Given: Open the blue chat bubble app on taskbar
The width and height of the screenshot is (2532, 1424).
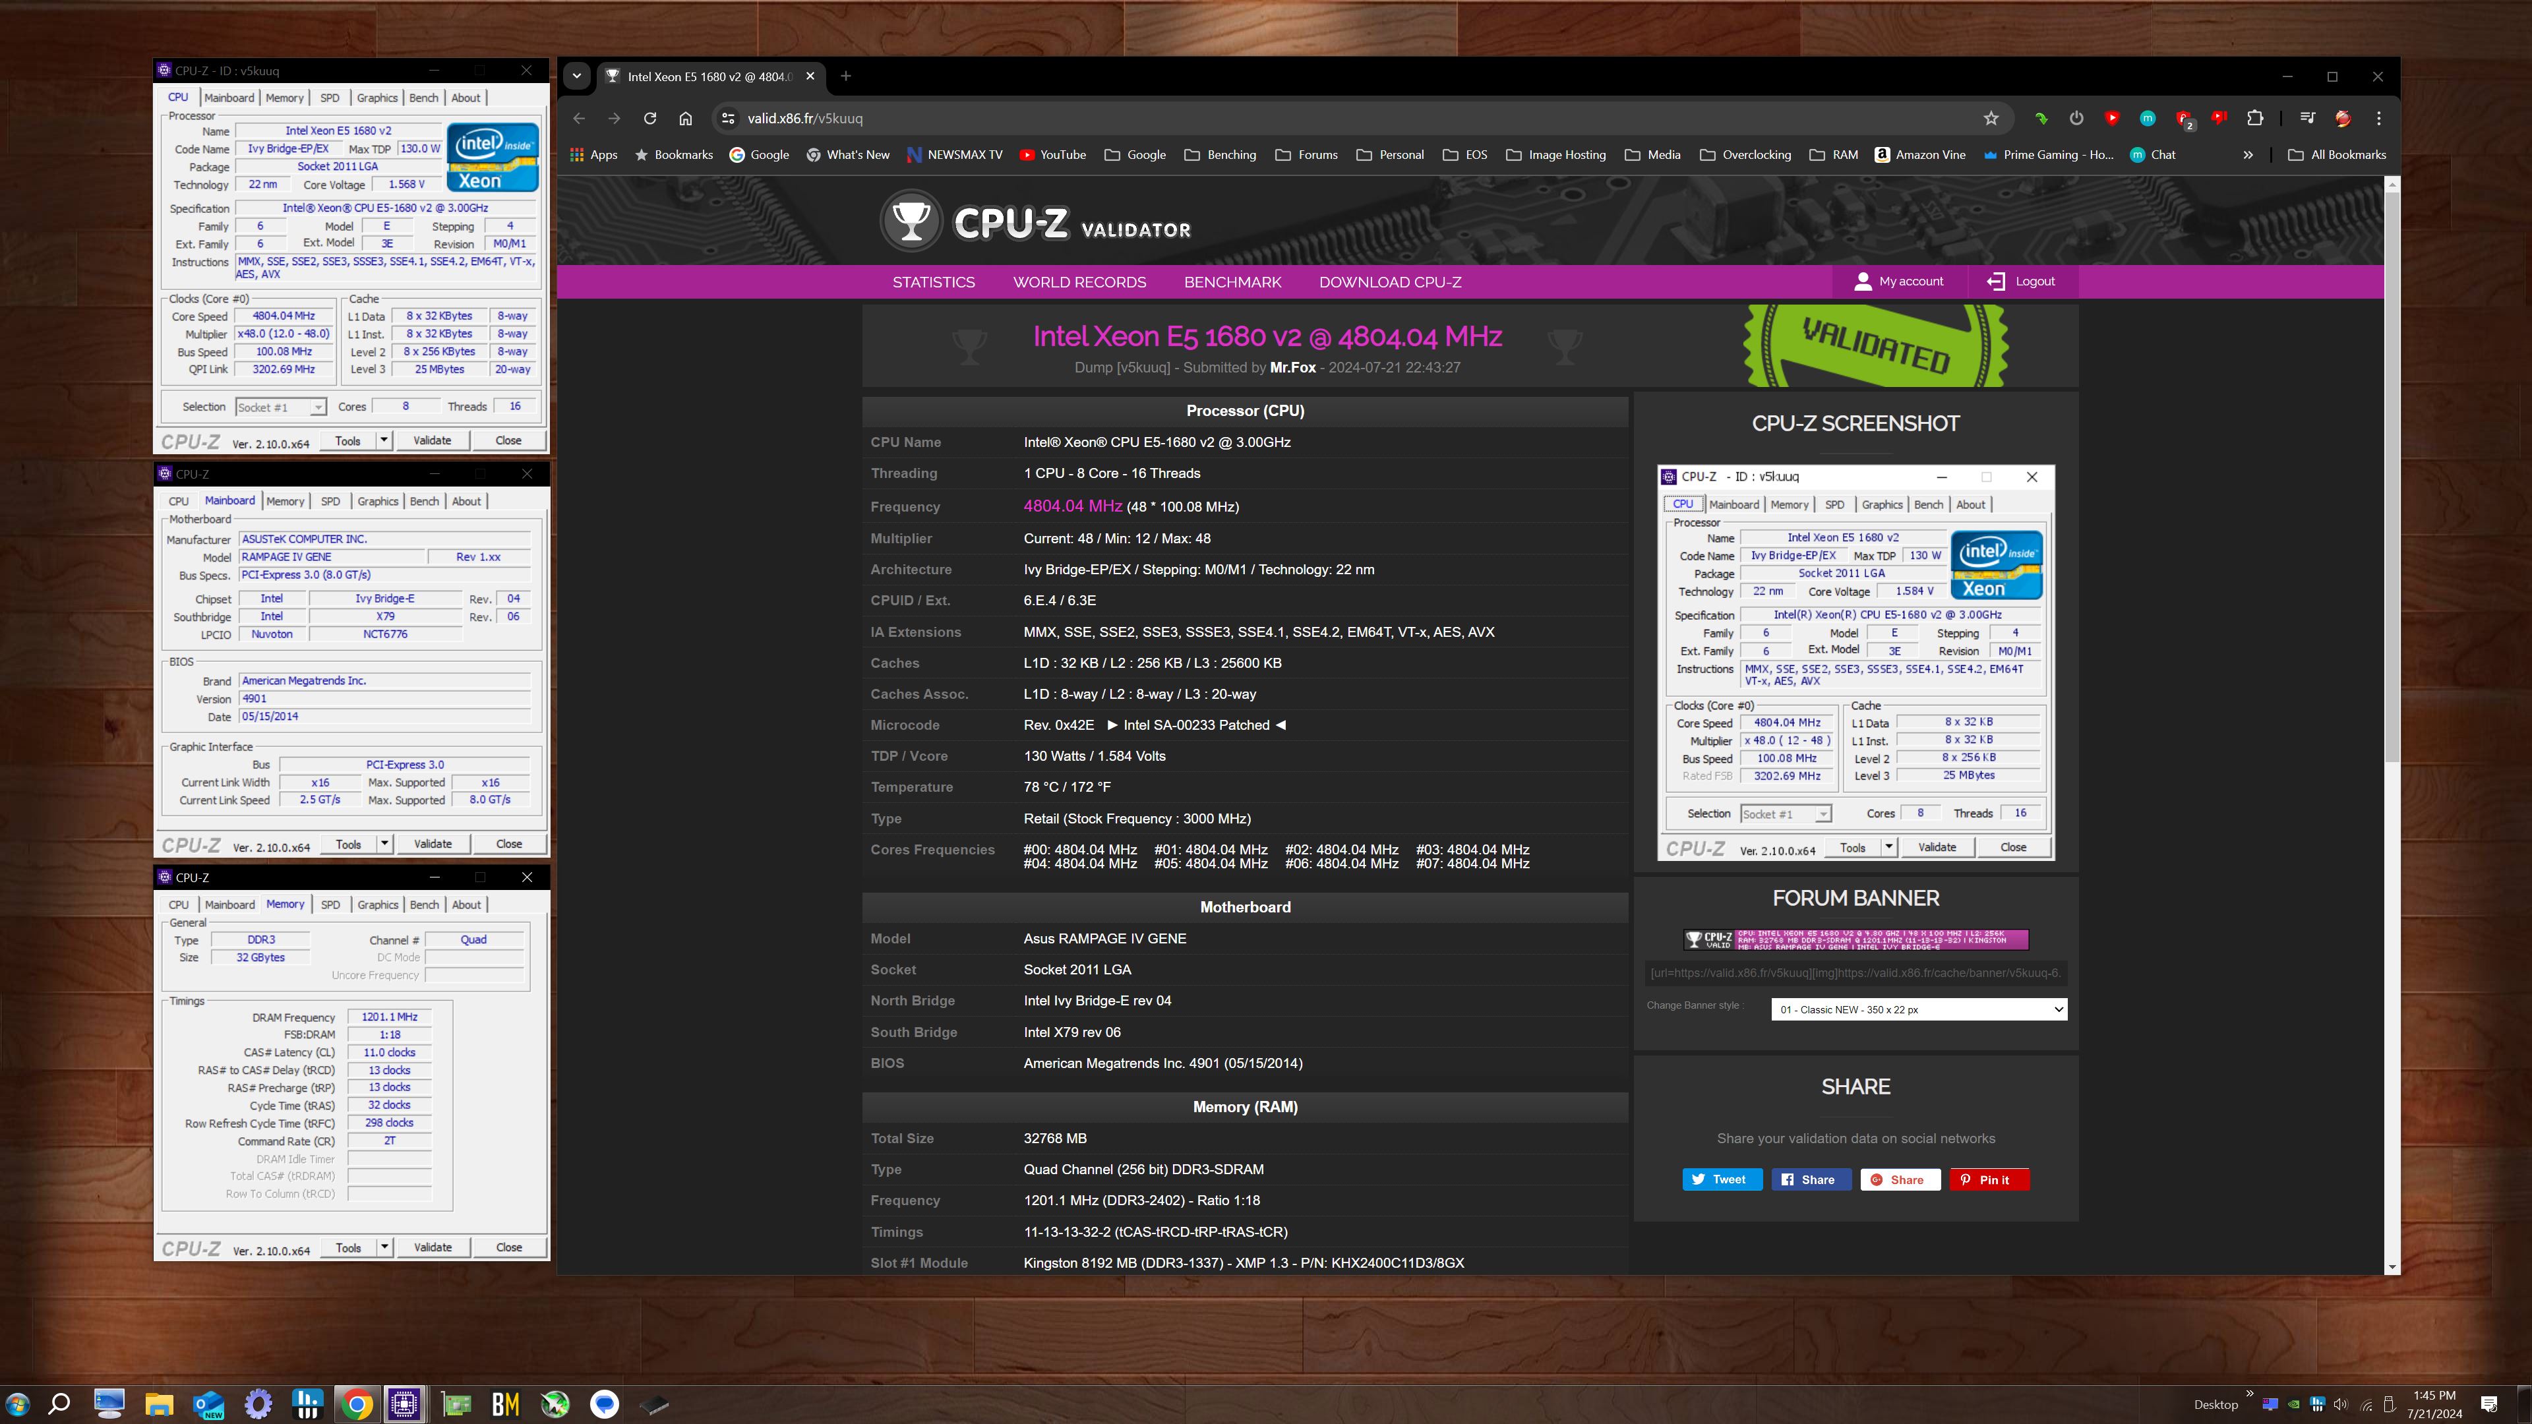Looking at the screenshot, I should pos(605,1404).
